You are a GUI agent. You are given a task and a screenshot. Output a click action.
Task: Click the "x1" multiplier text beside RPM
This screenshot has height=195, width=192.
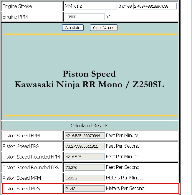[x=109, y=17]
